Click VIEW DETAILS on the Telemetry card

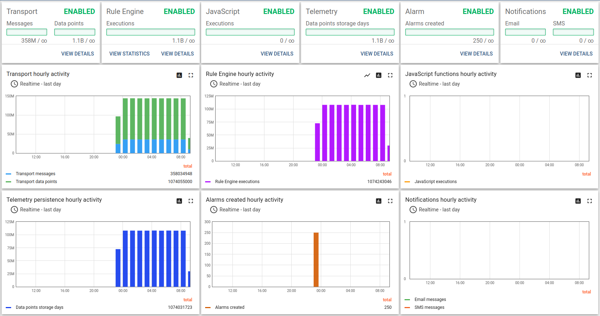(x=377, y=54)
